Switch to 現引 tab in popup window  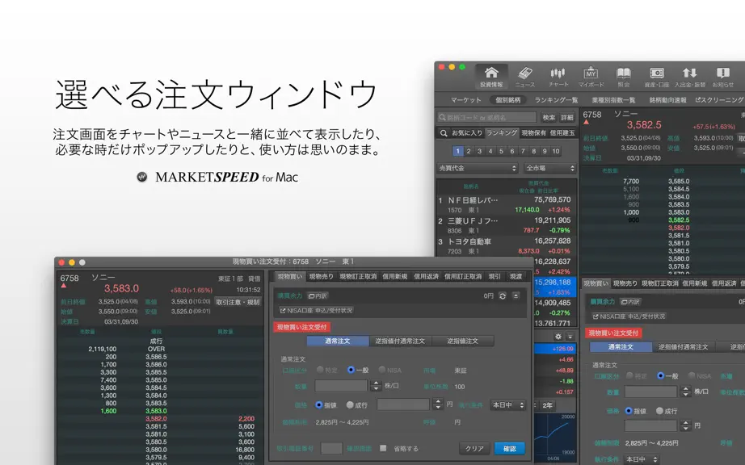[495, 276]
